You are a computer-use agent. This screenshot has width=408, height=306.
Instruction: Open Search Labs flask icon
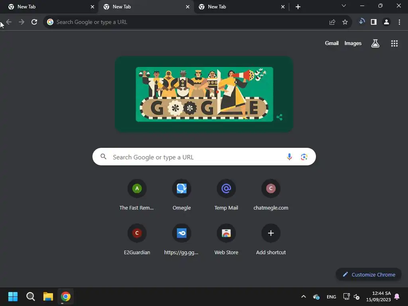375,43
